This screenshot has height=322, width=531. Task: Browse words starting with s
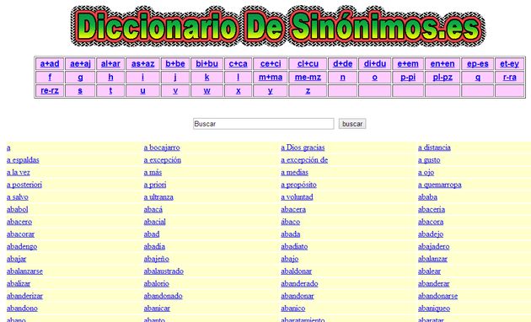point(80,91)
